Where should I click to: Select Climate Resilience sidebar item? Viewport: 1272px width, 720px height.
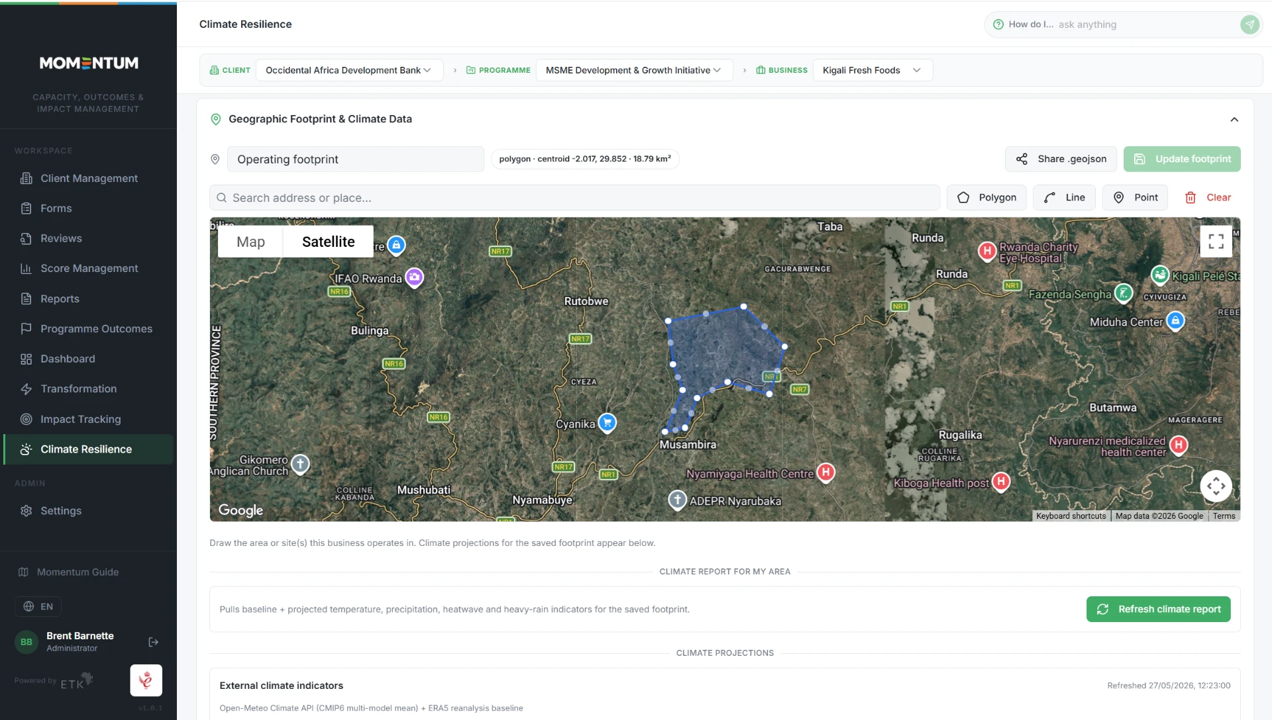[88, 449]
